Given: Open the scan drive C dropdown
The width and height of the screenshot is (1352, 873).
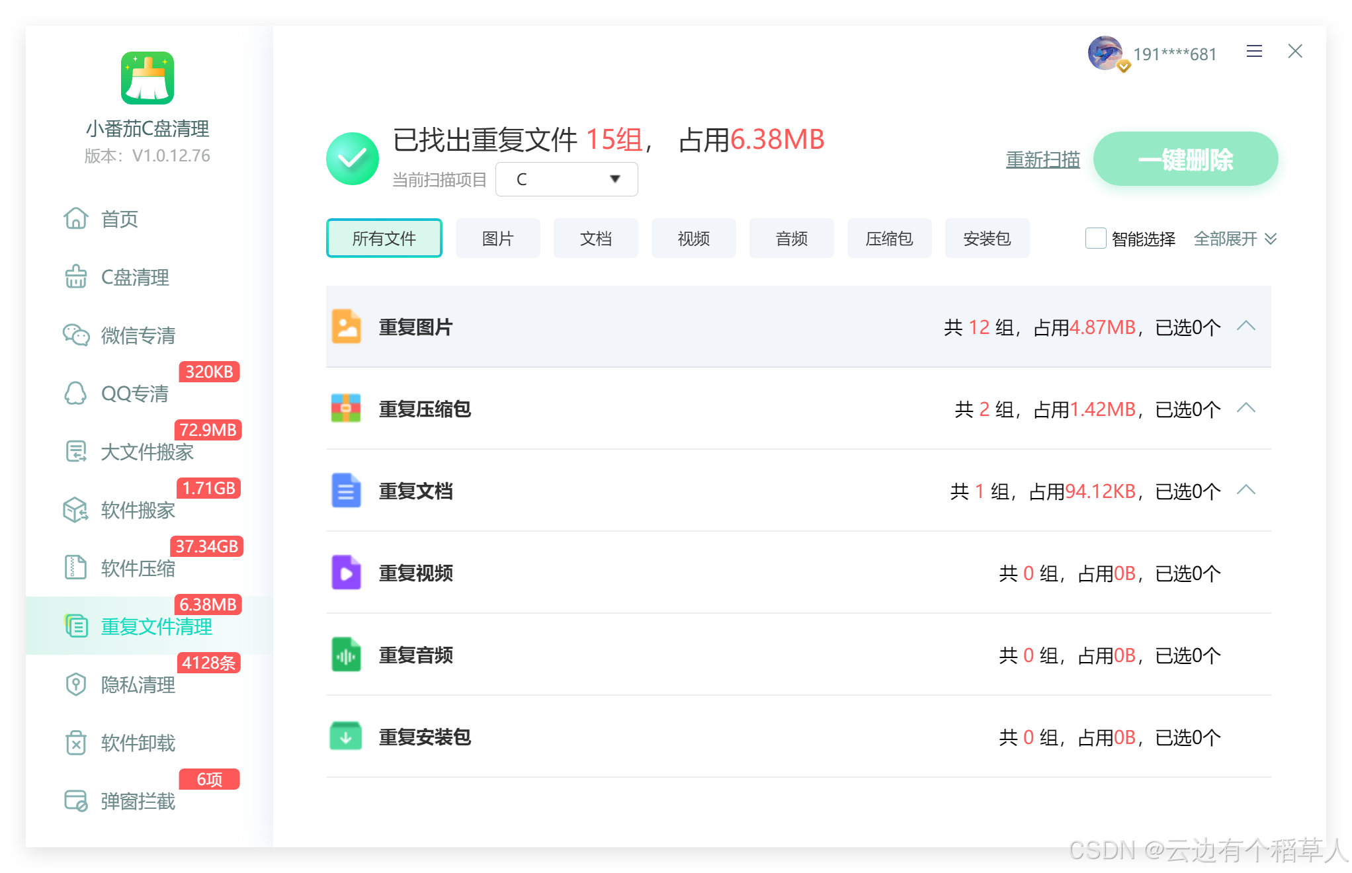Looking at the screenshot, I should [x=566, y=179].
